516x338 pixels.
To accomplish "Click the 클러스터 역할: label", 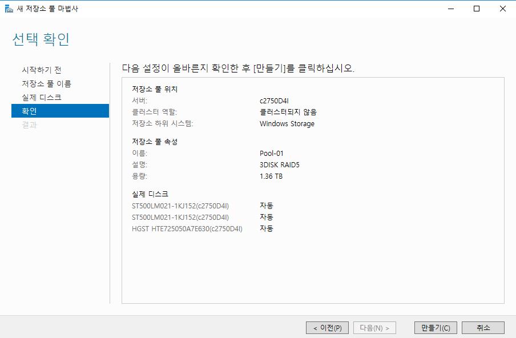I will pyautogui.click(x=154, y=112).
